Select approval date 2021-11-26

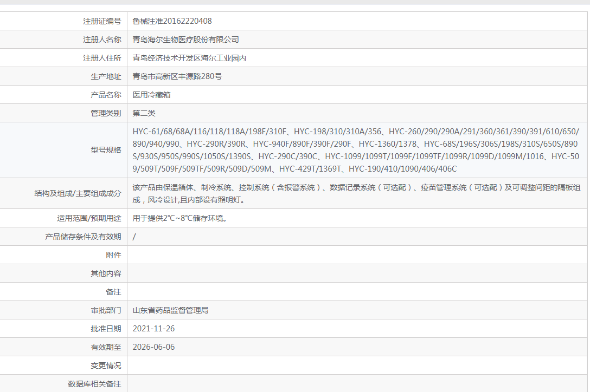point(153,329)
